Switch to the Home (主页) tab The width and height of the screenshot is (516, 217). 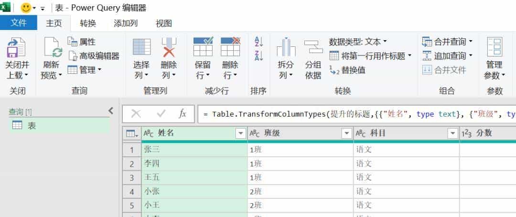(54, 23)
